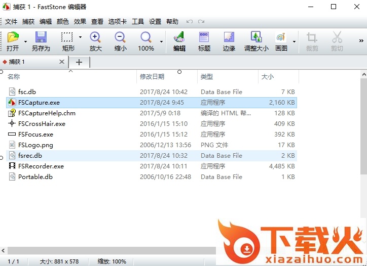Click the Zoom In (放大) magnifier
367x266 pixels.
95,37
